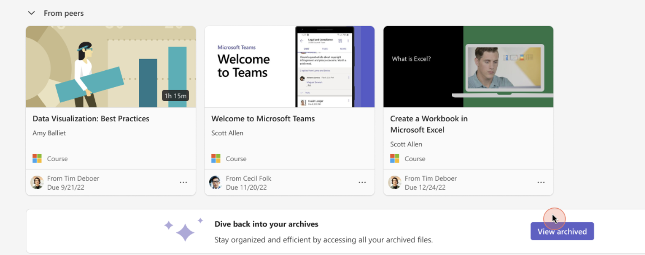Click Cecil Folk's avatar icon
Screen dimensions: 645x255
(x=216, y=182)
